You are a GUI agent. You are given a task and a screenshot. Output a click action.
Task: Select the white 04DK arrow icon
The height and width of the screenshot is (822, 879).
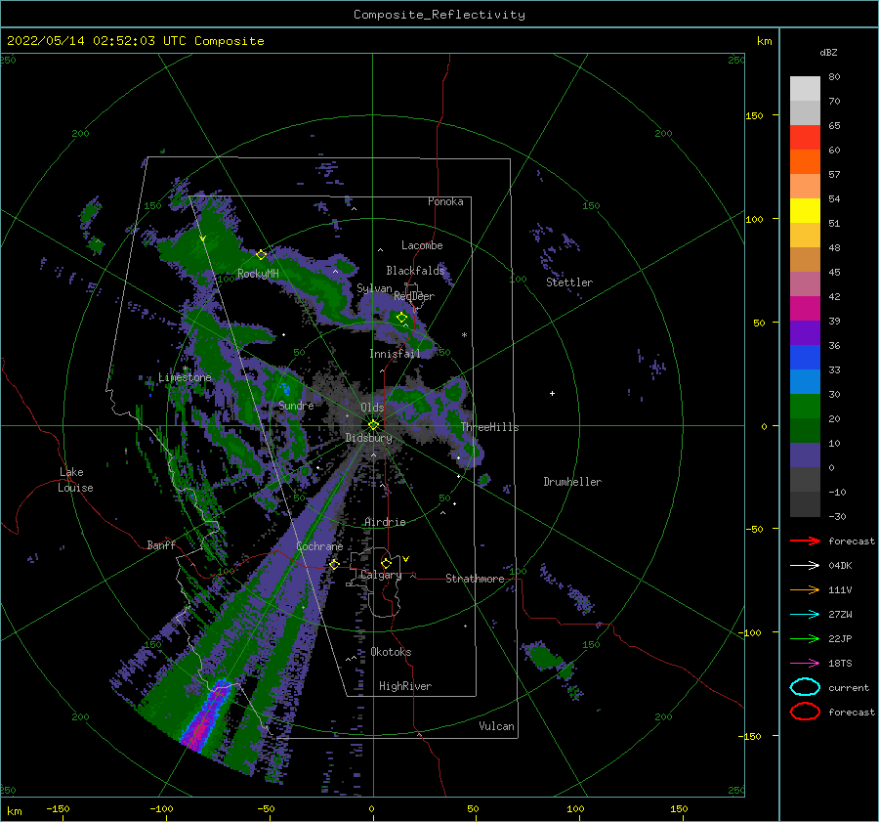point(805,566)
